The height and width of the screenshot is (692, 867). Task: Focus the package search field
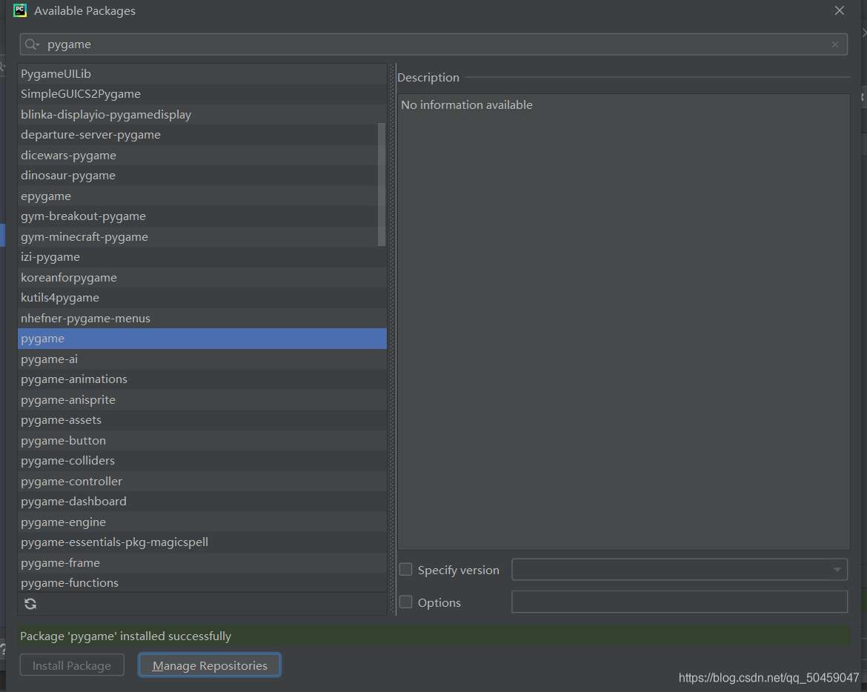pyautogui.click(x=433, y=44)
